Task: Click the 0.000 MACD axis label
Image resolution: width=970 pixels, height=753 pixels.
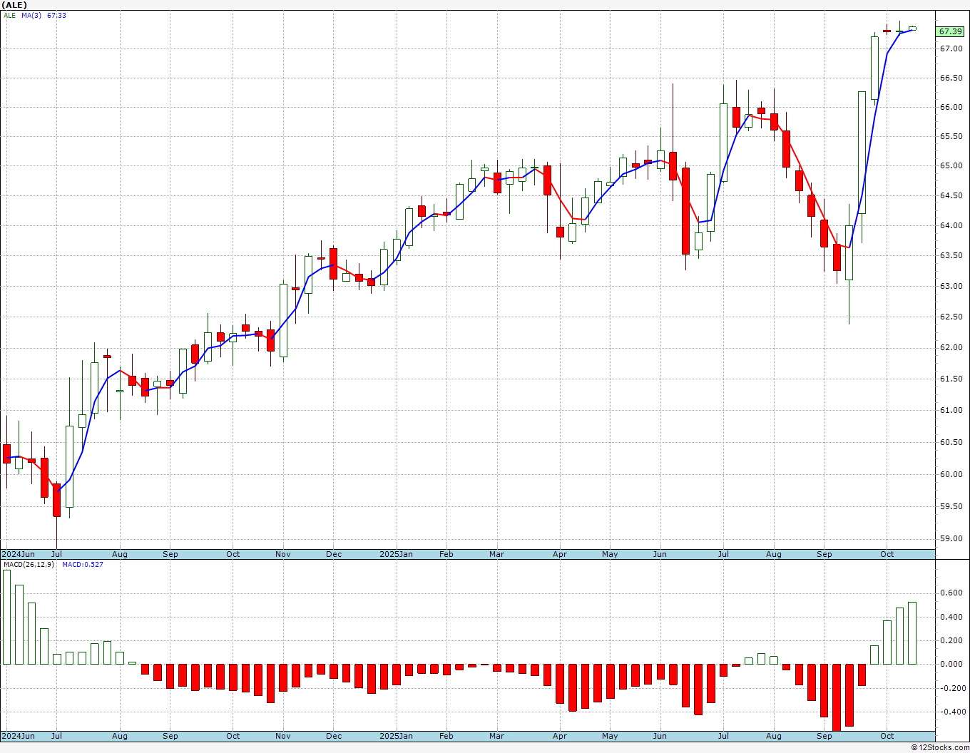Action: [950, 664]
